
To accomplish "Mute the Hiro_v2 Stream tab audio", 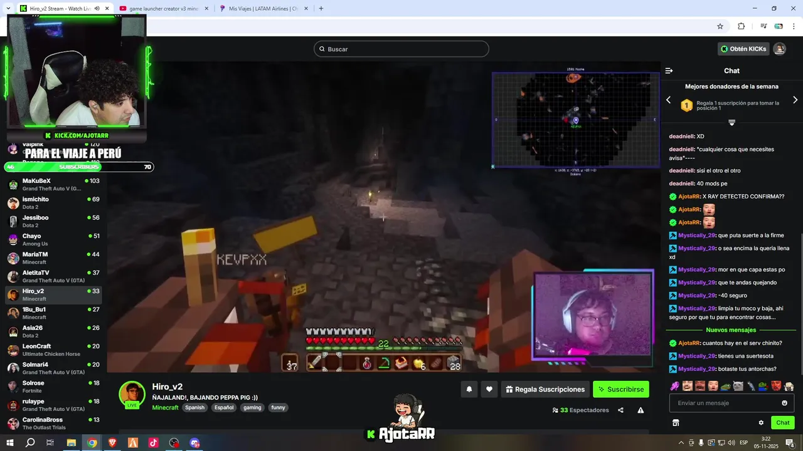I will click(x=97, y=9).
